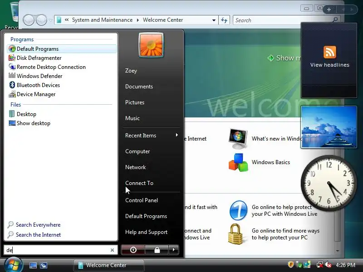Image resolution: width=363 pixels, height=272 pixels.
Task: Open the Zoey personal folder
Action: pos(131,71)
